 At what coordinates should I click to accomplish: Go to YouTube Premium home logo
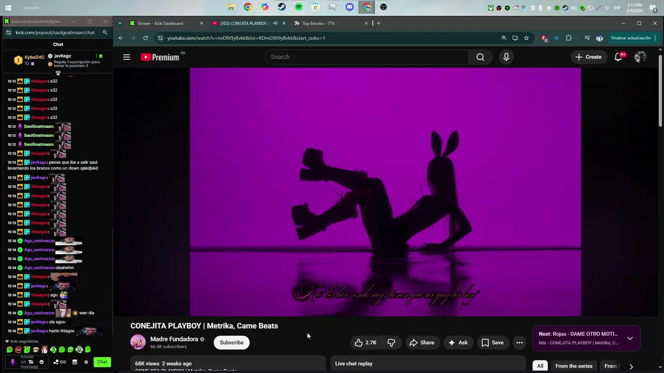point(160,57)
